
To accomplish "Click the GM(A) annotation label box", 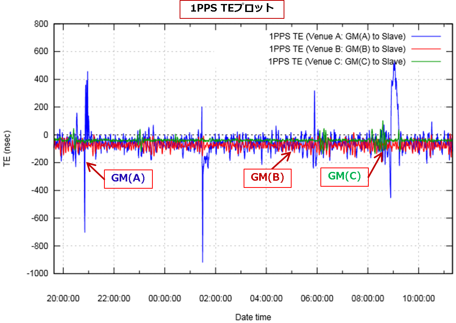I will [x=128, y=179].
